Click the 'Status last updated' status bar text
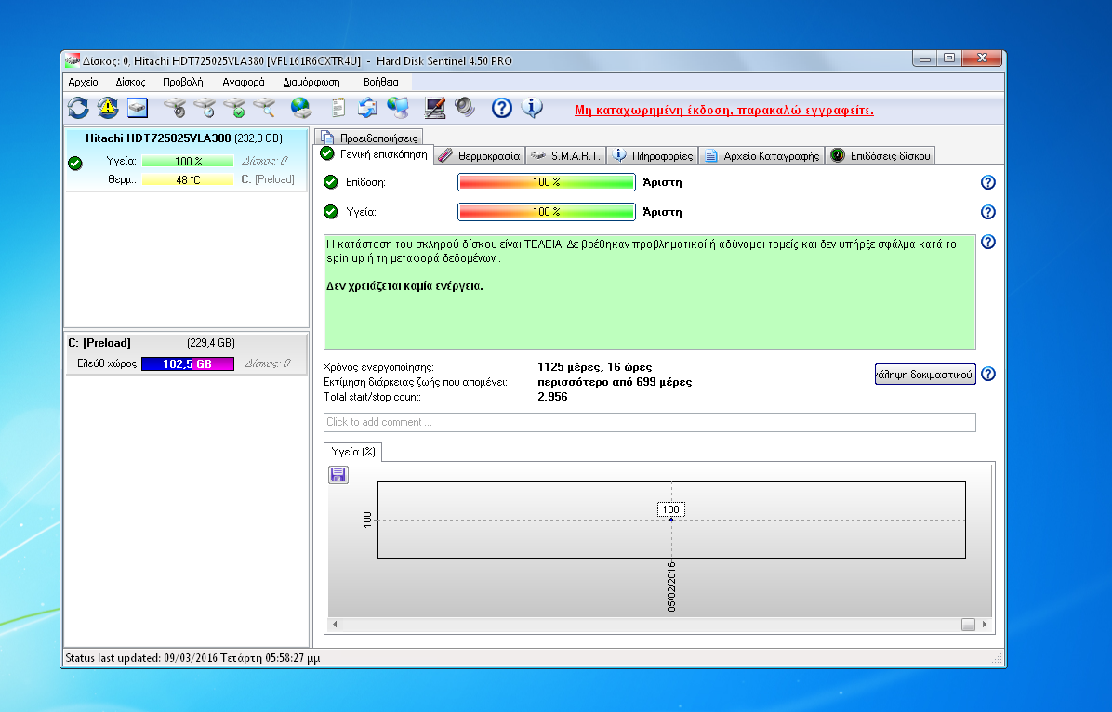This screenshot has height=712, width=1112. coord(192,658)
